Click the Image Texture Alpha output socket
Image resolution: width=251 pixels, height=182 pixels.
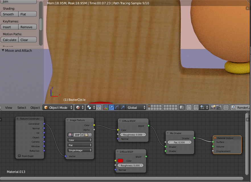[x=94, y=129]
